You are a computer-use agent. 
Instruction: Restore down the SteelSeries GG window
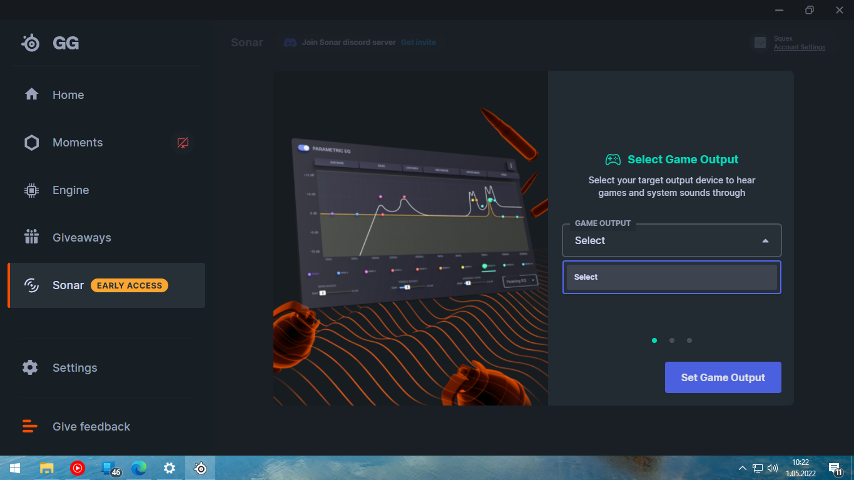tap(810, 10)
